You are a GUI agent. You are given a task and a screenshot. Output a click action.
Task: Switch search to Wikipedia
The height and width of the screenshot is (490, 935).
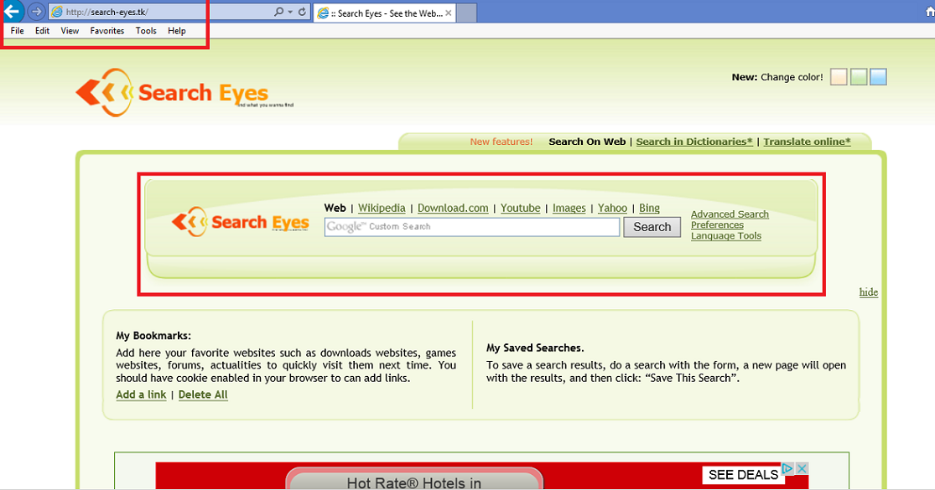click(382, 208)
